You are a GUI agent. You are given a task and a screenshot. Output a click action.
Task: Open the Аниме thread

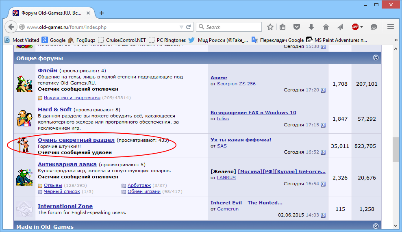pos(219,78)
